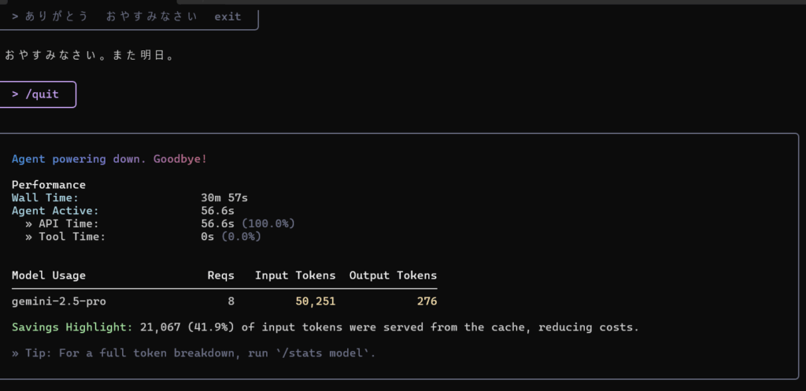Select the Performance section heading
Image resolution: width=806 pixels, height=391 pixels.
click(x=49, y=185)
